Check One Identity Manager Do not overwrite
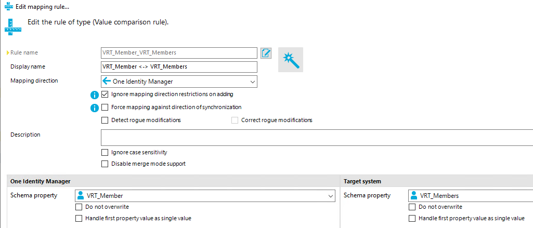 click(79, 207)
